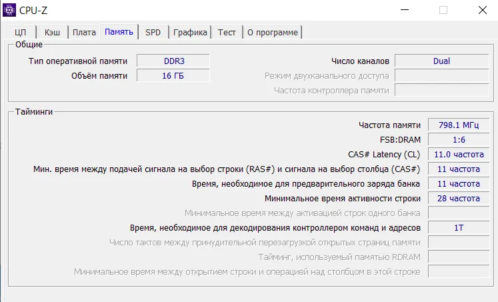Image resolution: width=498 pixels, height=302 pixels.
Task: Click the 1T command rate value
Action: click(459, 228)
